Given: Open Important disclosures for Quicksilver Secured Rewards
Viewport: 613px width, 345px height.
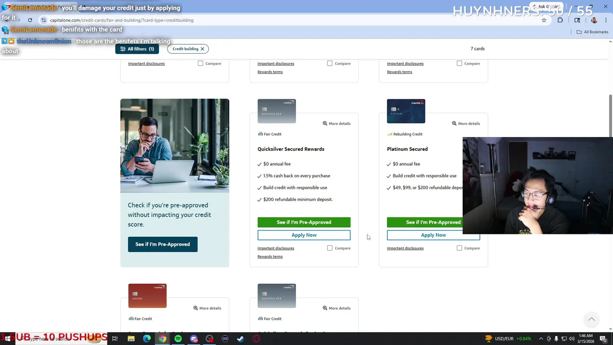Looking at the screenshot, I should pos(276,248).
